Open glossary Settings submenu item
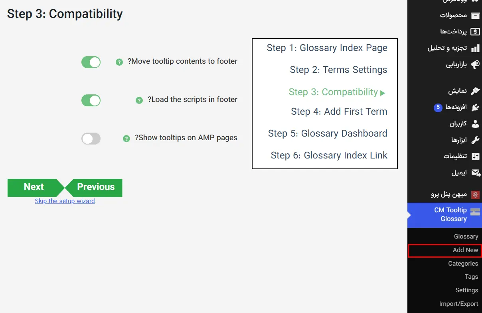482x313 pixels. 466,290
